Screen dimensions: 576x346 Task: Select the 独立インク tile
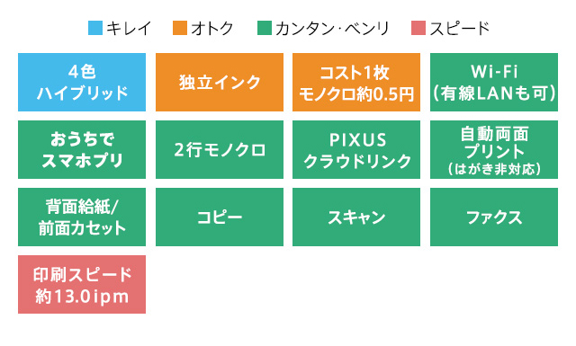220,82
